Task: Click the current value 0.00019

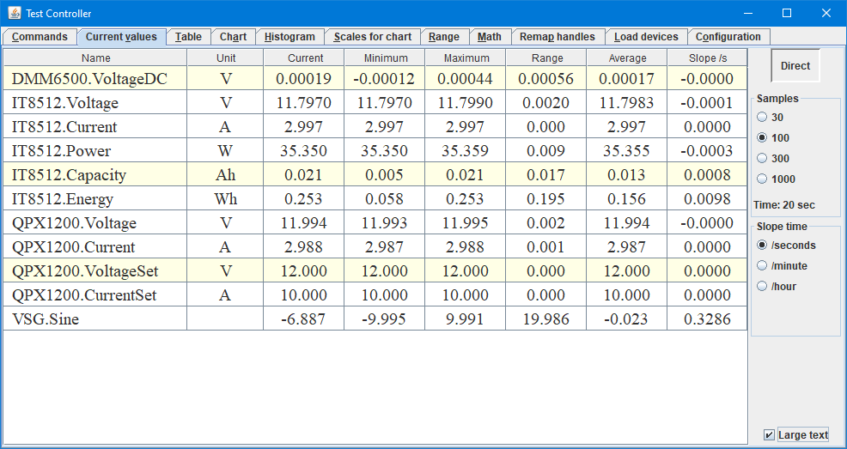Action: (x=303, y=79)
